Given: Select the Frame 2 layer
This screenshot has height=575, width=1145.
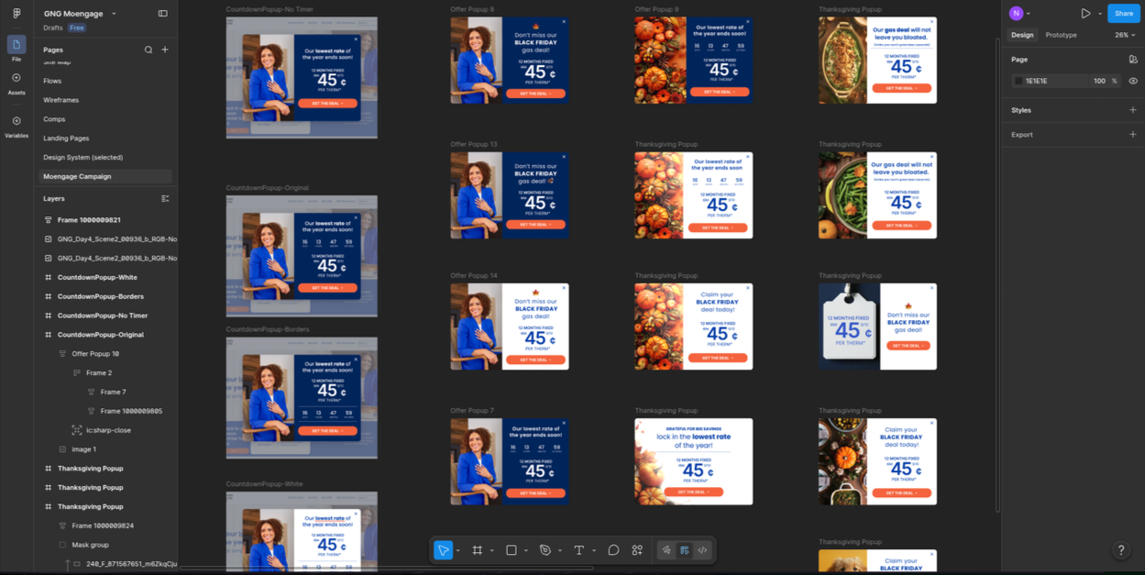Looking at the screenshot, I should (x=99, y=373).
